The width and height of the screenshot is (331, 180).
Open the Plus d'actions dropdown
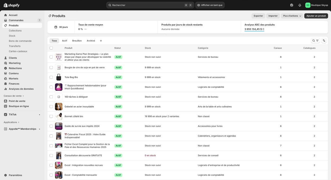292,16
